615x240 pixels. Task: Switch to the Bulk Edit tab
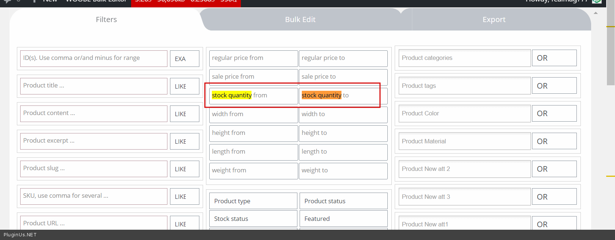click(x=300, y=19)
